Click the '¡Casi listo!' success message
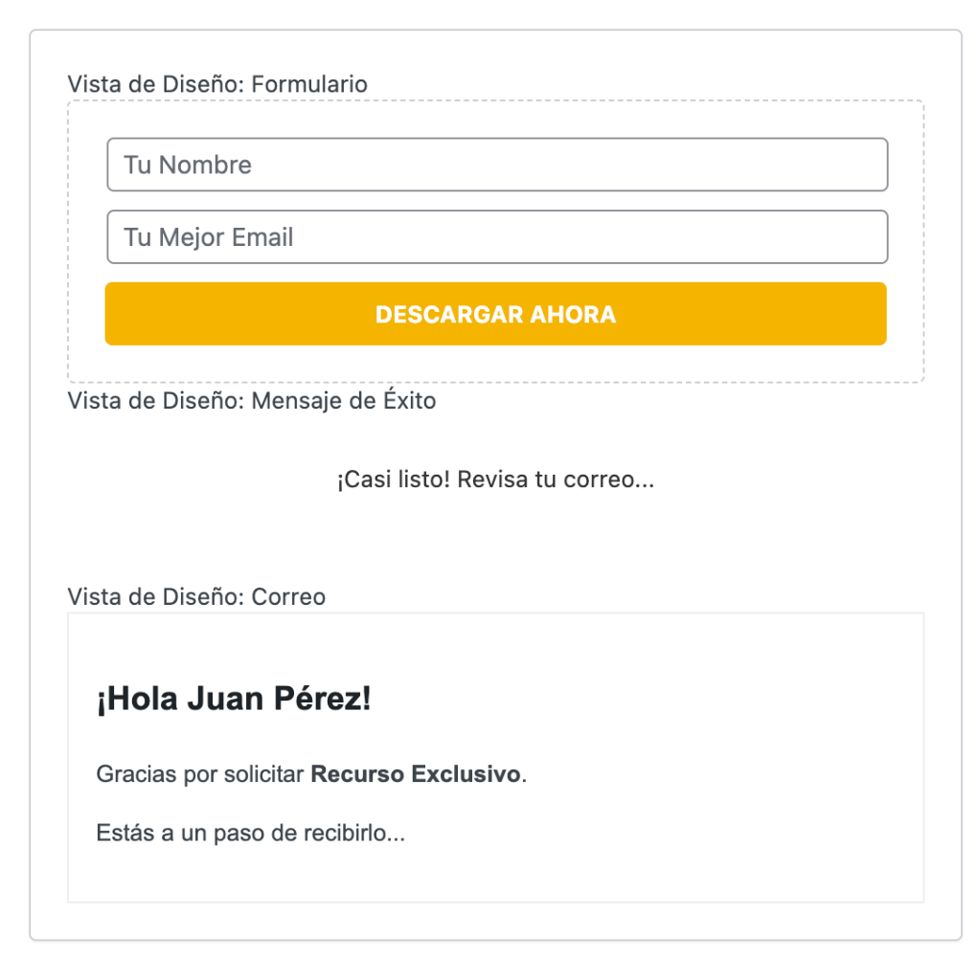 click(x=495, y=479)
